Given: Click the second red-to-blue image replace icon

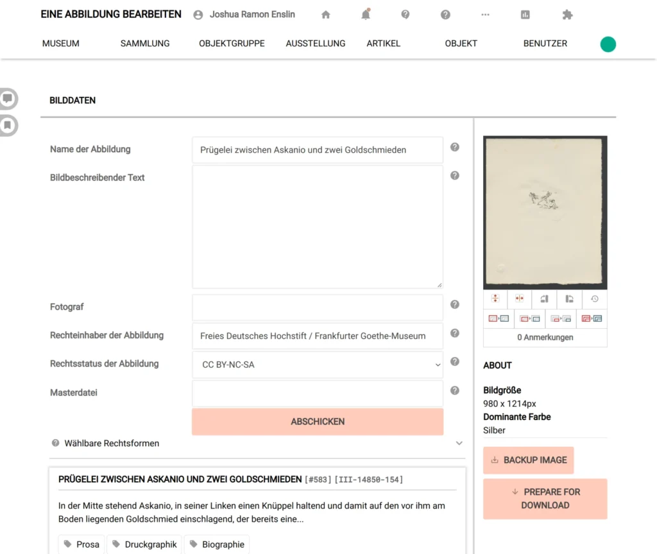Looking at the screenshot, I should (529, 319).
